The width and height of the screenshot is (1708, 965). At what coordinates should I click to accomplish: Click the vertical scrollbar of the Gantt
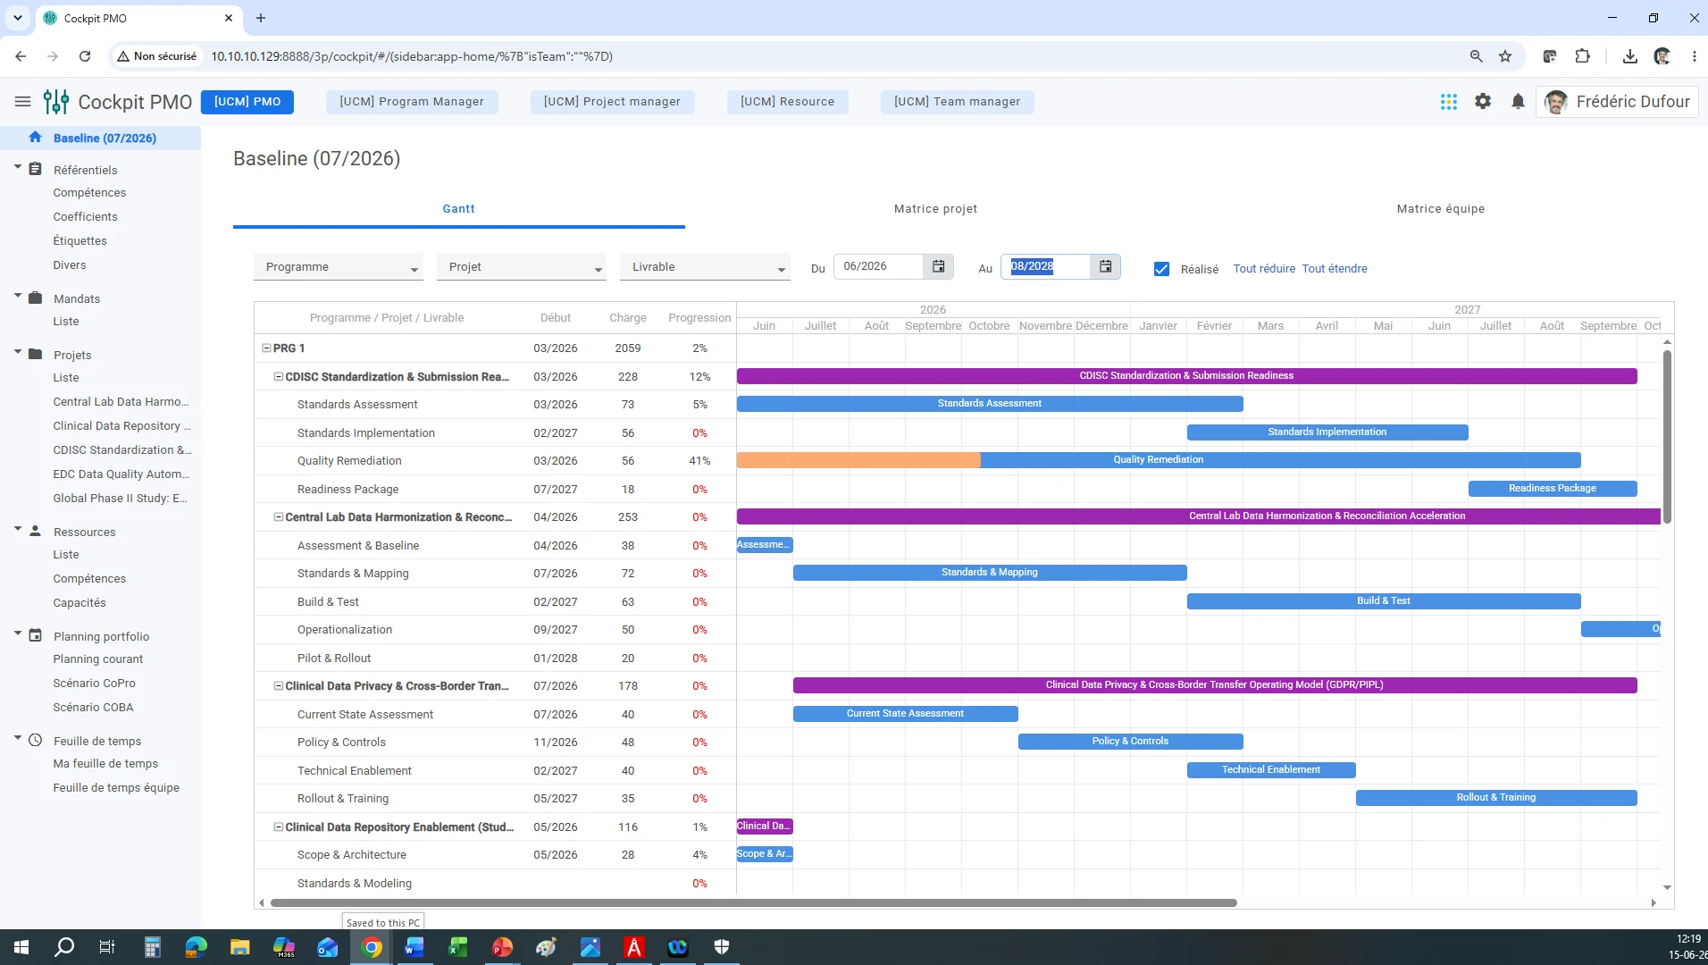click(x=1667, y=436)
